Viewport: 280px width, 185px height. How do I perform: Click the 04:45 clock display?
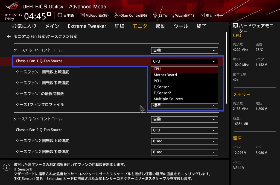pos(35,16)
